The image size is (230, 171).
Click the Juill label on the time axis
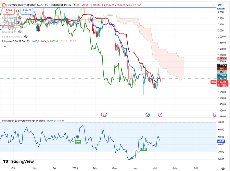pyautogui.click(x=196, y=168)
